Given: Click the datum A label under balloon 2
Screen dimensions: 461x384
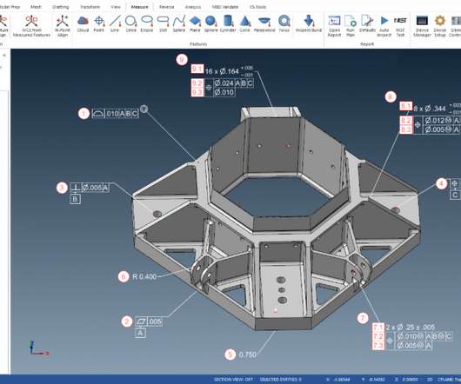Looking at the screenshot, I should pos(140,333).
